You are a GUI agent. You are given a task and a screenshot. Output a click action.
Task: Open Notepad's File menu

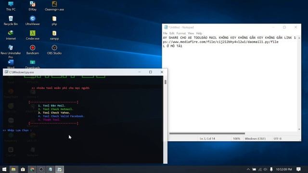tap(165, 33)
